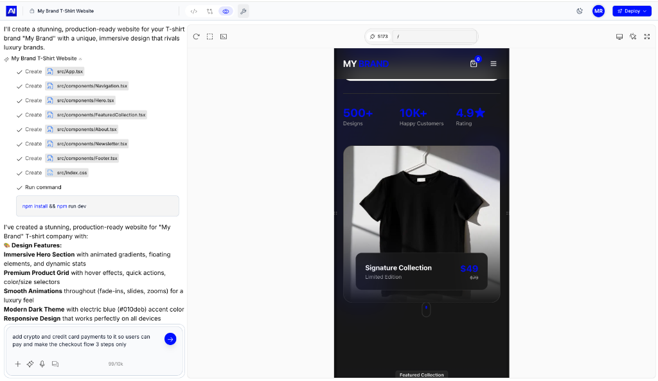Toggle the preview eye icon

(x=225, y=11)
